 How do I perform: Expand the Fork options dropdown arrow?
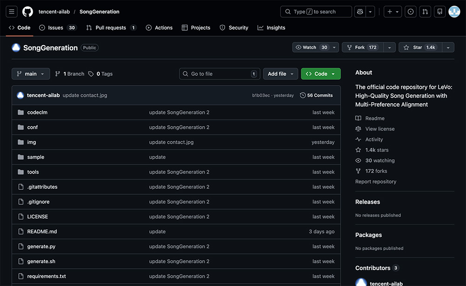(x=389, y=47)
